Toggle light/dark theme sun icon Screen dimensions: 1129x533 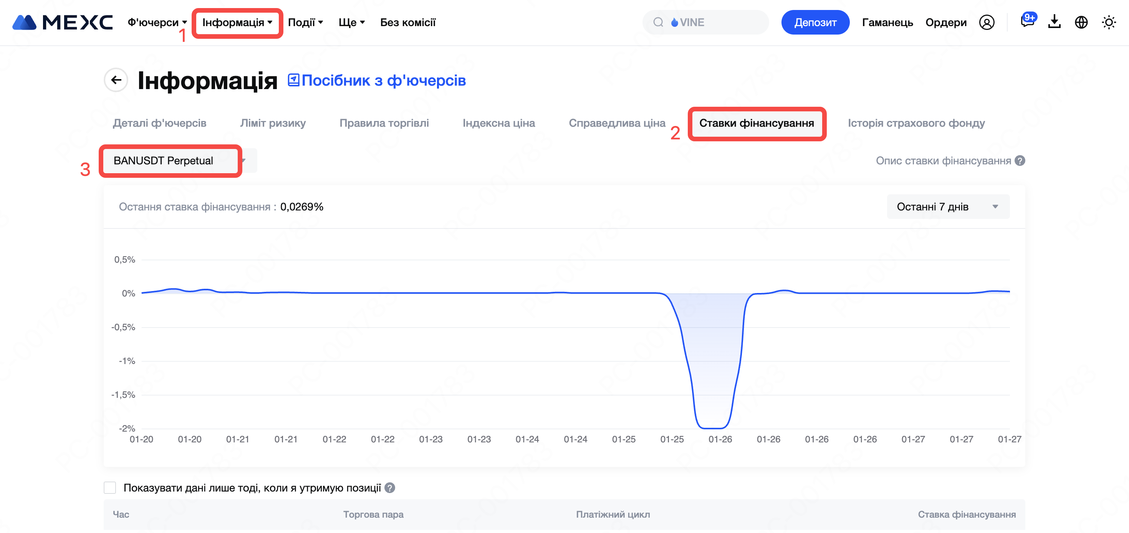[1108, 22]
